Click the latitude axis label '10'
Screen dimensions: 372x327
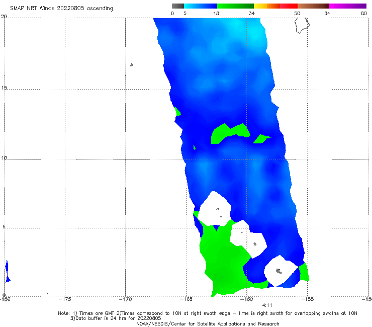point(4,157)
